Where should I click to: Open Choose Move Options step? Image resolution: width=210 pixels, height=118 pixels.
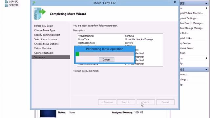(46, 44)
